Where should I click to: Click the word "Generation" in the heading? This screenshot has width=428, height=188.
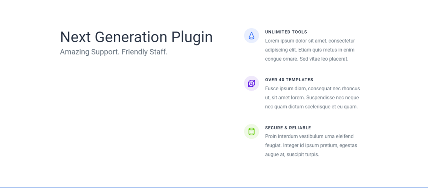131,37
